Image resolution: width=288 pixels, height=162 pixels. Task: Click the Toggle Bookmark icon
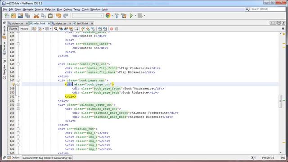93,29
